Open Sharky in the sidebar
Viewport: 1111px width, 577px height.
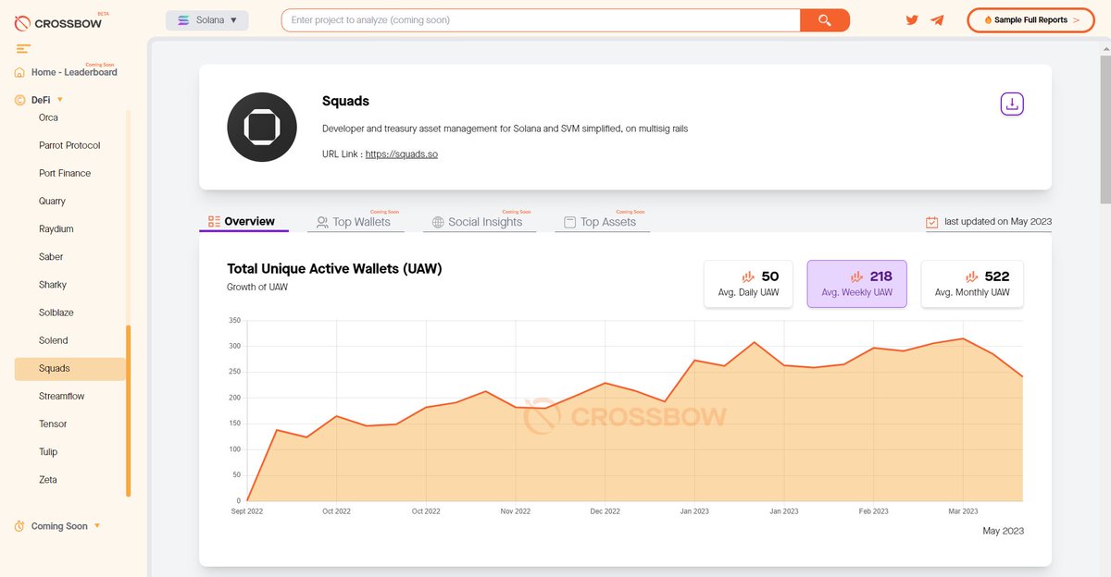click(x=53, y=285)
